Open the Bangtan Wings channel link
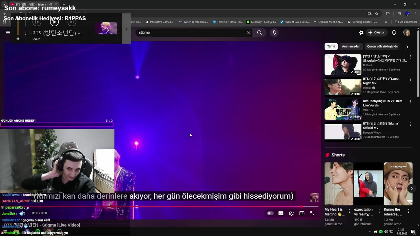 pyautogui.click(x=372, y=132)
